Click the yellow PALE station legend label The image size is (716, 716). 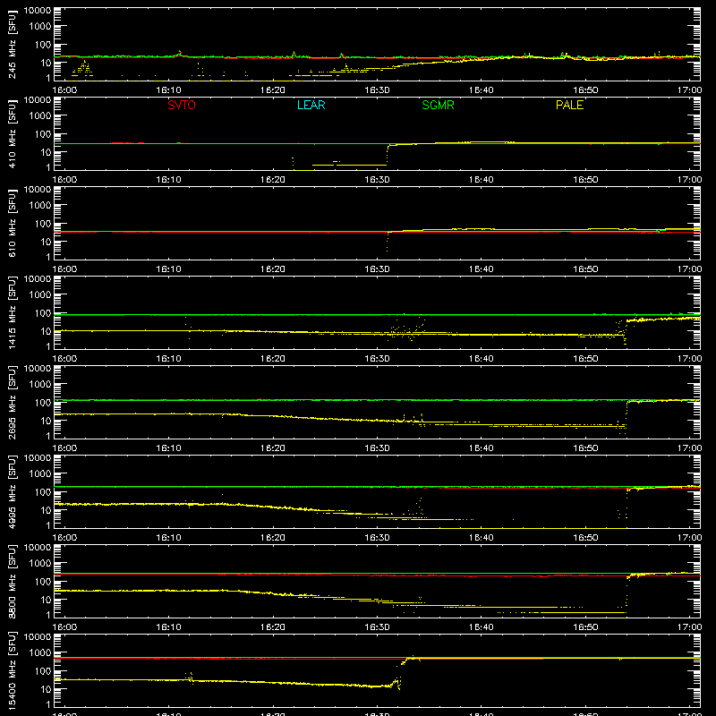pos(569,105)
